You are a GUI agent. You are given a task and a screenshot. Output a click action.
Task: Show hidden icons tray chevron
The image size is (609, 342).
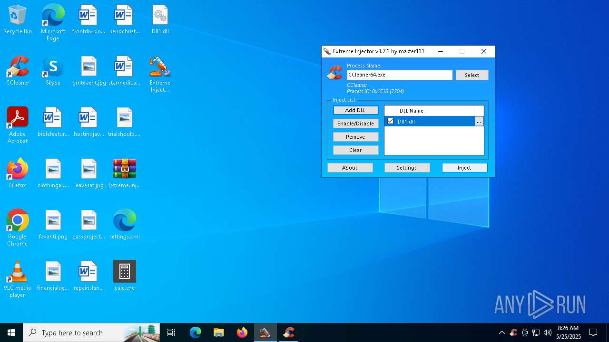tap(501, 332)
